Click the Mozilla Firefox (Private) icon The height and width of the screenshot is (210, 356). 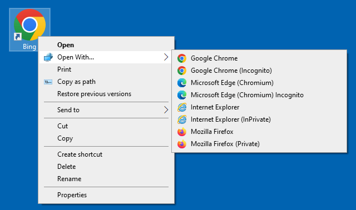point(182,144)
